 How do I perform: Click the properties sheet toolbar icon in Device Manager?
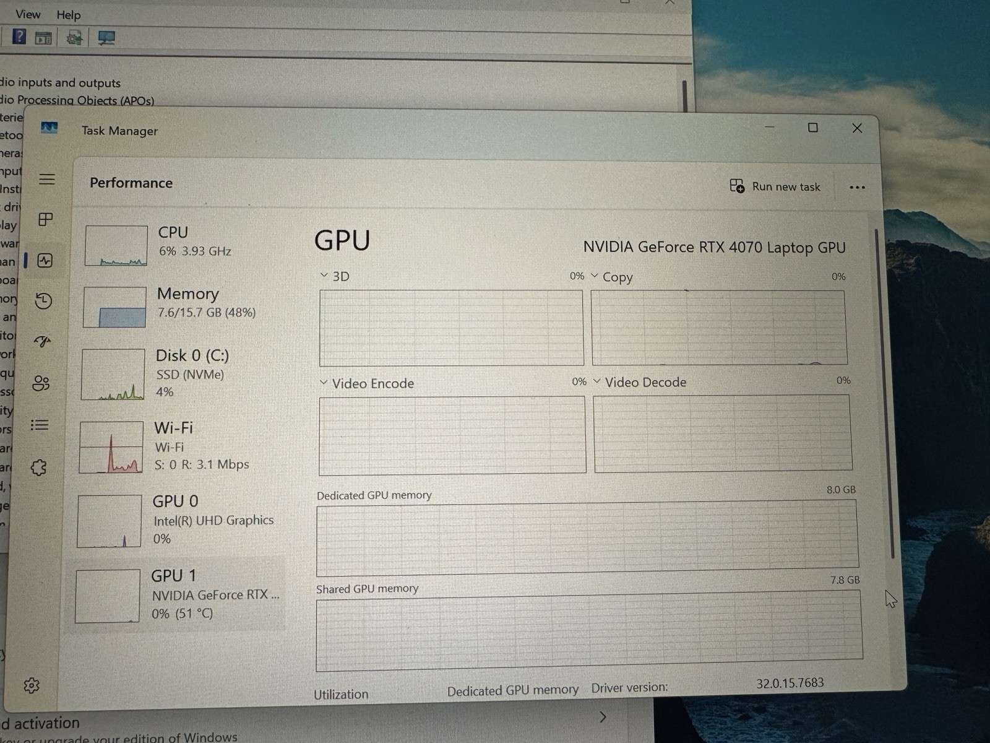point(43,38)
